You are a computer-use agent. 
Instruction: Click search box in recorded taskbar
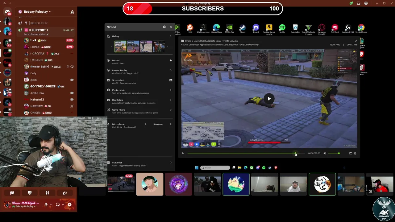(215, 168)
